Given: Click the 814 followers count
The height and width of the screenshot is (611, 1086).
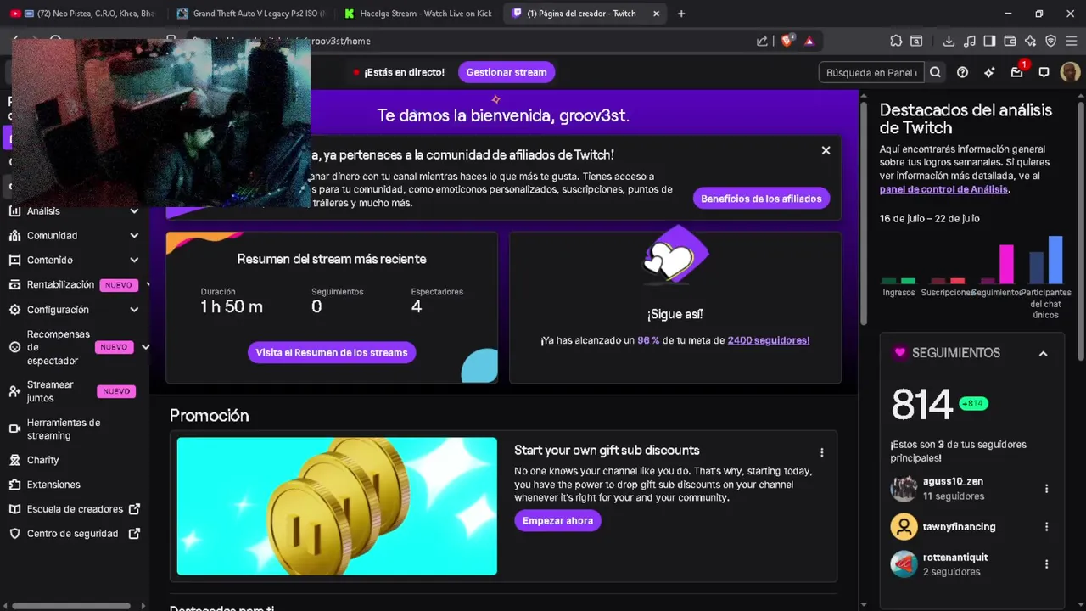Looking at the screenshot, I should click(x=922, y=405).
